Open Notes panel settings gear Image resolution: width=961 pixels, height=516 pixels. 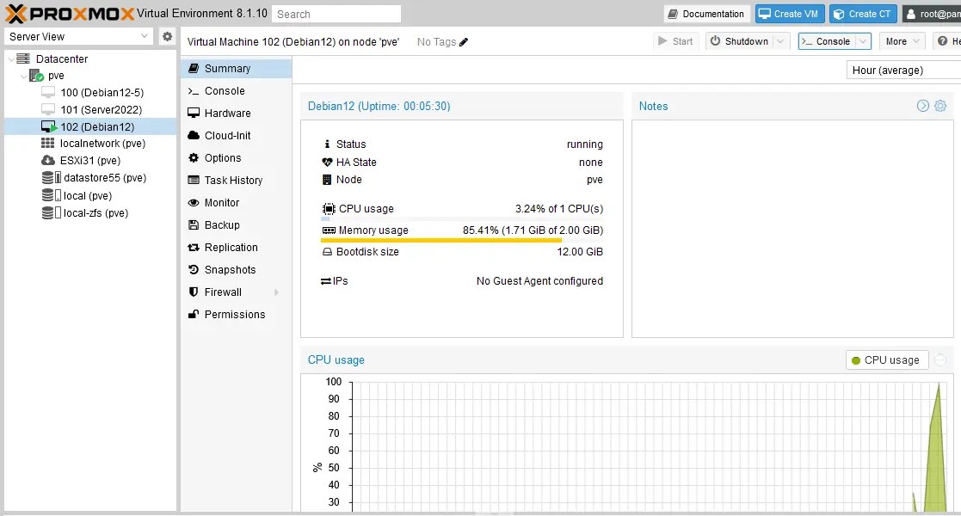[939, 106]
